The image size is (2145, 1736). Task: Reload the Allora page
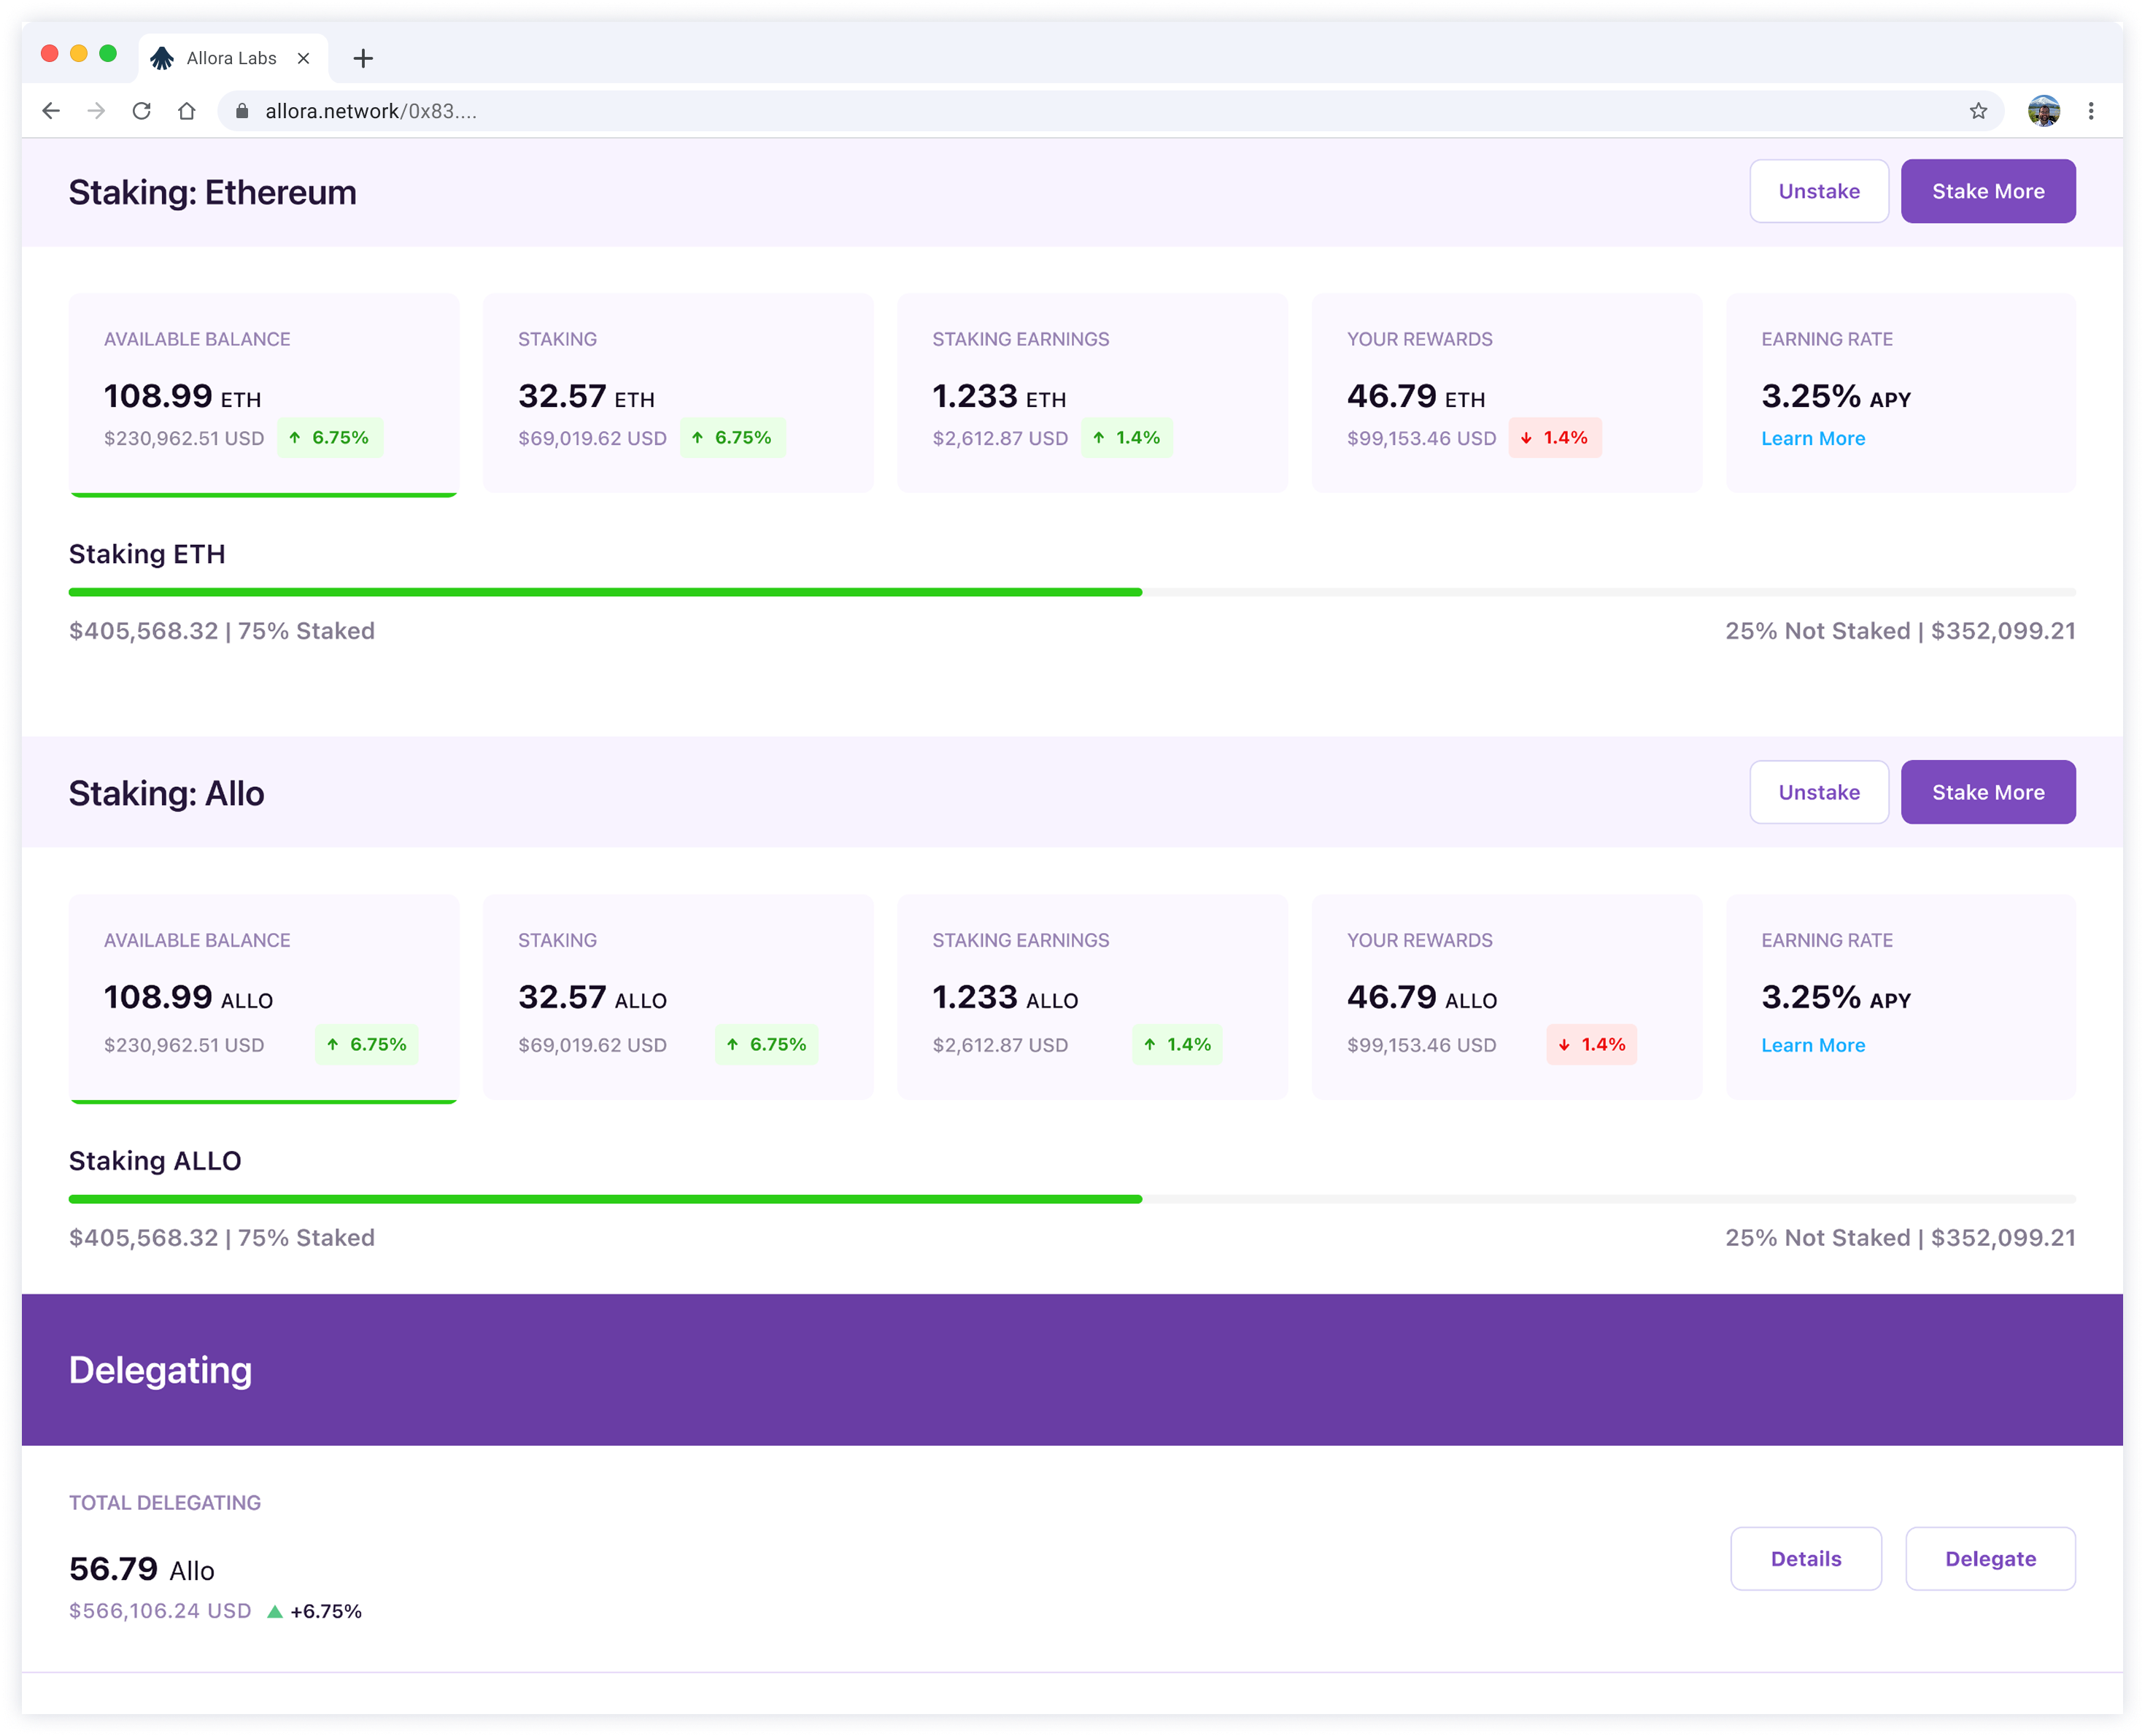(142, 111)
